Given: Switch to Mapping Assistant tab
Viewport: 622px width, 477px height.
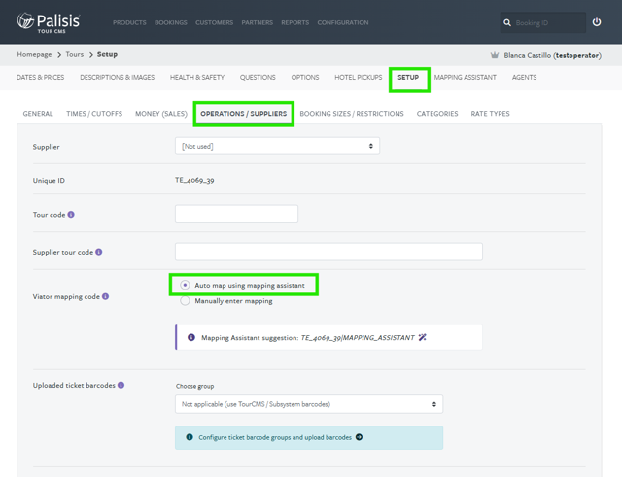Looking at the screenshot, I should [465, 78].
